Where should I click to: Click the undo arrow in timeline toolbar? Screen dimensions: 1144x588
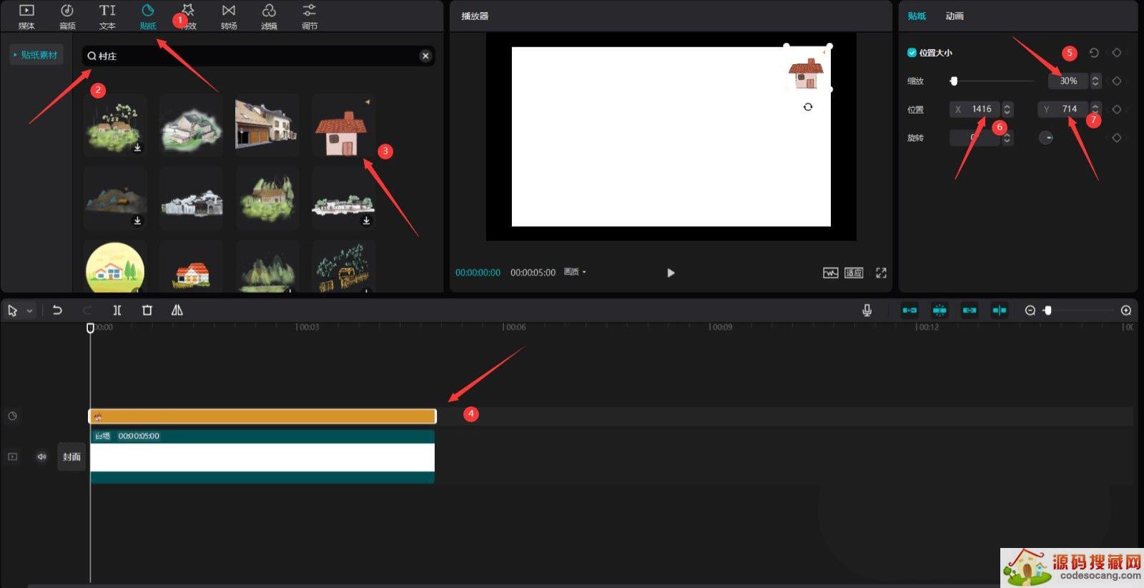tap(57, 310)
